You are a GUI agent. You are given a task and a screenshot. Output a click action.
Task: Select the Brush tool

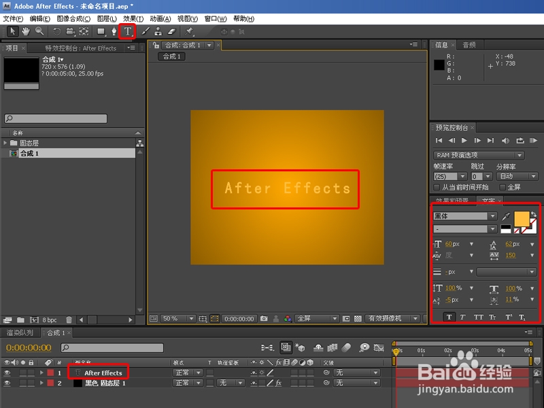pos(146,31)
